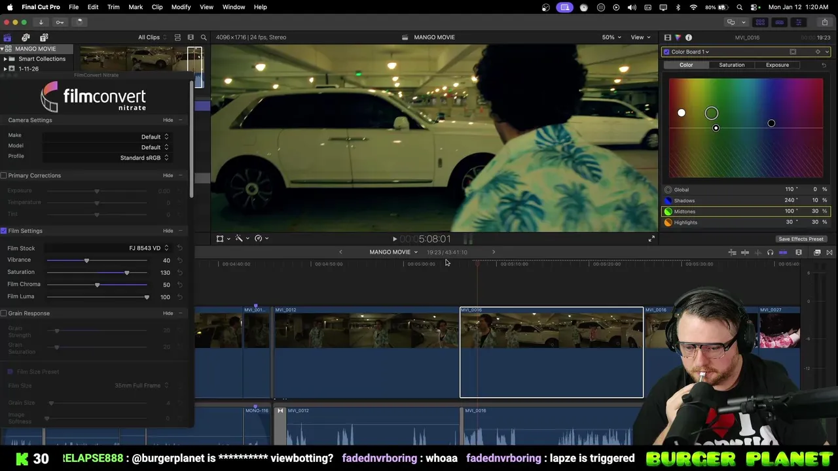The width and height of the screenshot is (838, 471).
Task: Switch browser to filmstrip/list view
Action: coord(191,37)
